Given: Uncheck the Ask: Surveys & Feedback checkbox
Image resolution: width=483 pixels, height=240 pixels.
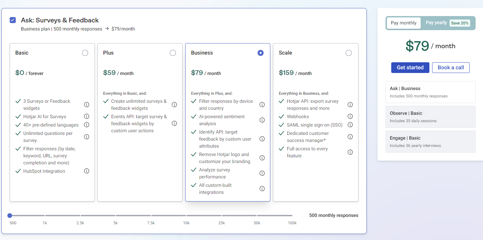Looking at the screenshot, I should (13, 20).
